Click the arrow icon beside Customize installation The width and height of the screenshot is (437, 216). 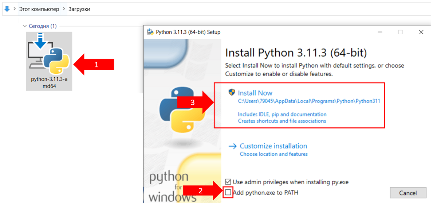(232, 146)
